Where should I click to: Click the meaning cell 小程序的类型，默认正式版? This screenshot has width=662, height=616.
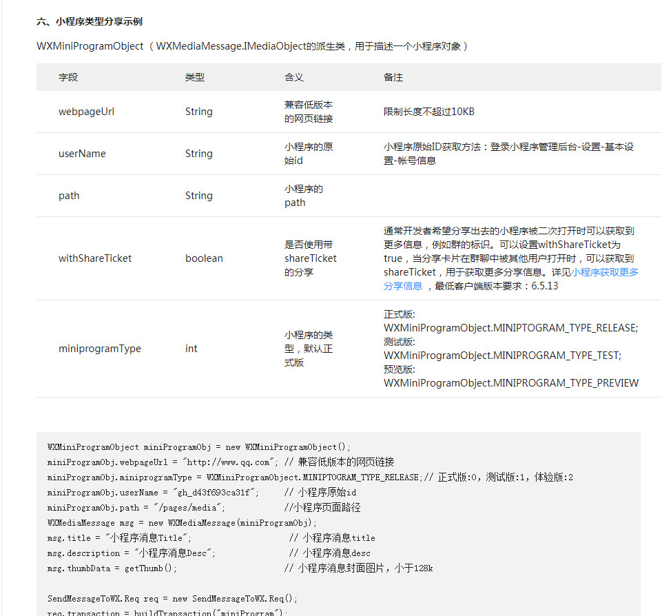pos(309,349)
